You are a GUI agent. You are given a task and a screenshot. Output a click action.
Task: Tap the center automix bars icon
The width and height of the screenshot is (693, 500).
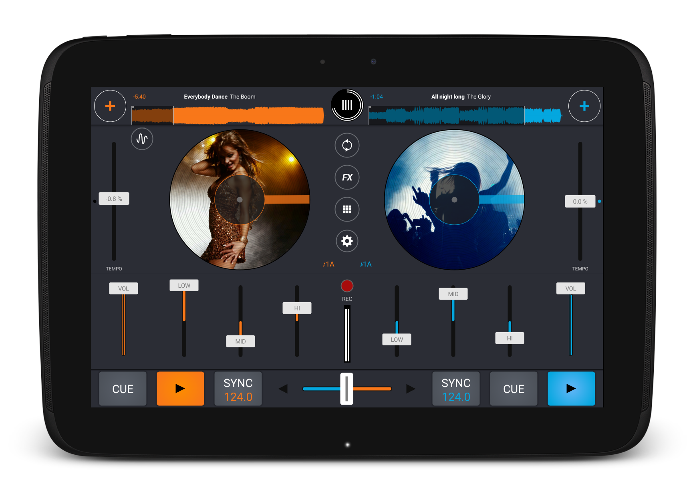[x=347, y=105]
